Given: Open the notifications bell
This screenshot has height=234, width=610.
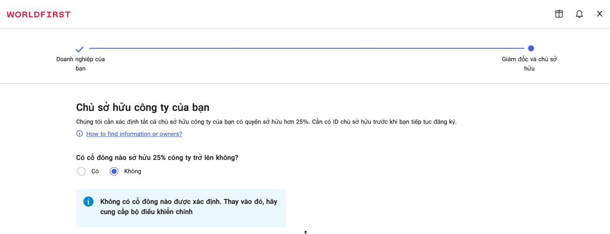Looking at the screenshot, I should (579, 14).
